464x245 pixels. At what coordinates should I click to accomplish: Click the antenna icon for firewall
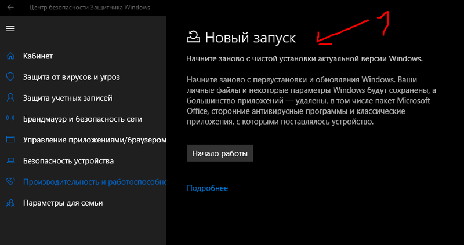click(10, 119)
